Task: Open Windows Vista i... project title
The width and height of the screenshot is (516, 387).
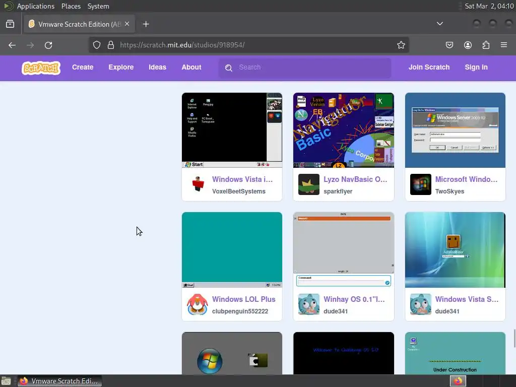Action: [242, 179]
